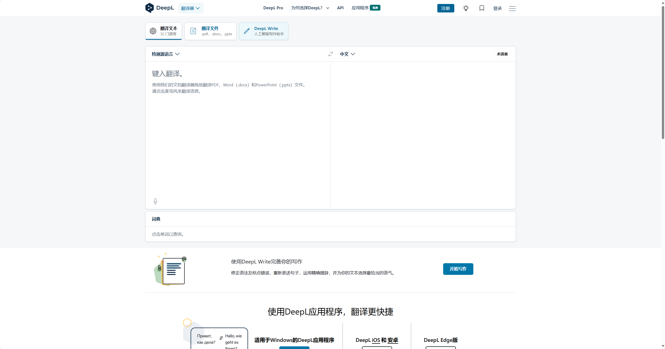Open the 术语表 glossary button
This screenshot has height=349, width=665.
pyautogui.click(x=502, y=54)
